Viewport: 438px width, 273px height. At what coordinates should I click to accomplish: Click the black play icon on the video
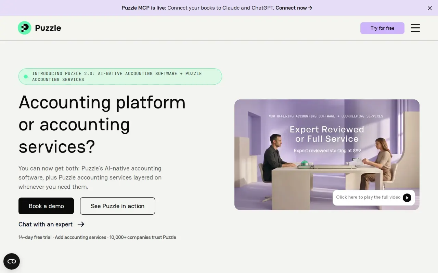tap(407, 198)
